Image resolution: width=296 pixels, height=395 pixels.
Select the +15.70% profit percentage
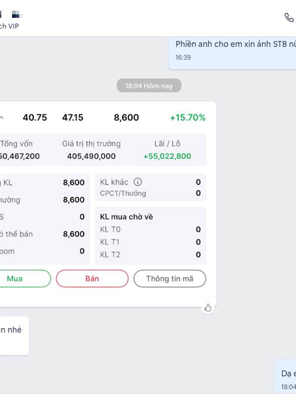[188, 118]
